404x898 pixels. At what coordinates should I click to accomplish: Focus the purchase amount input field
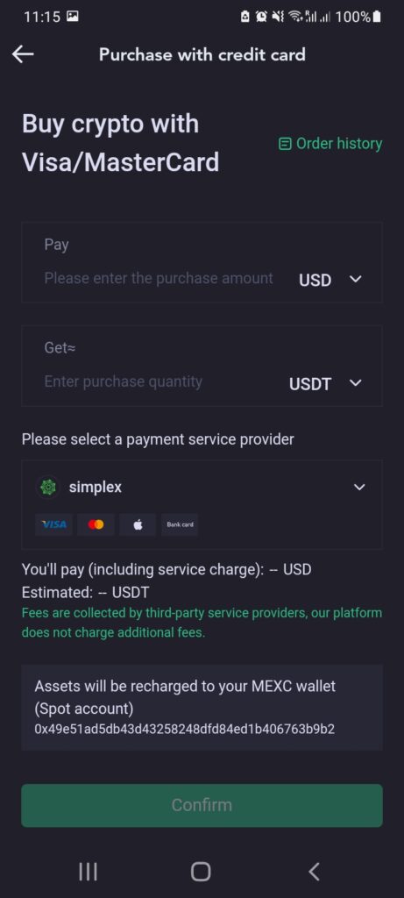click(x=159, y=279)
